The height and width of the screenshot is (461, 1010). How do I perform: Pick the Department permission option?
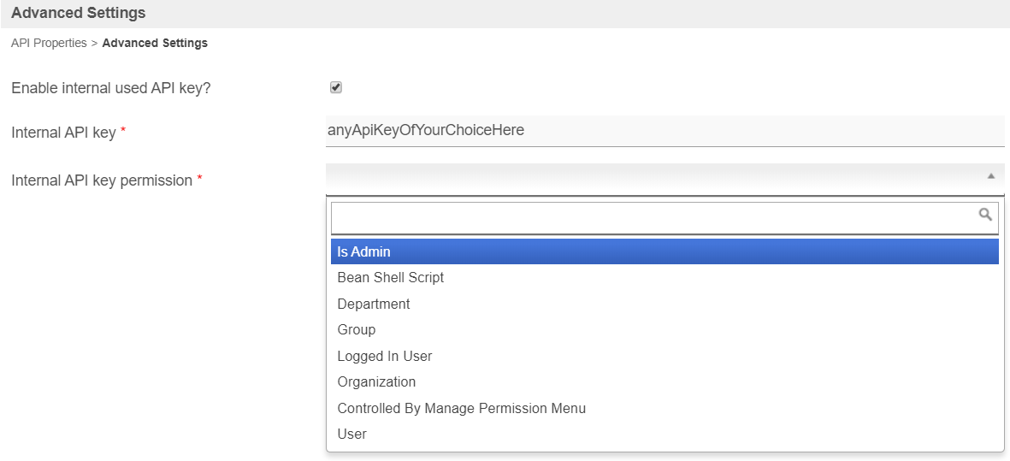point(374,304)
